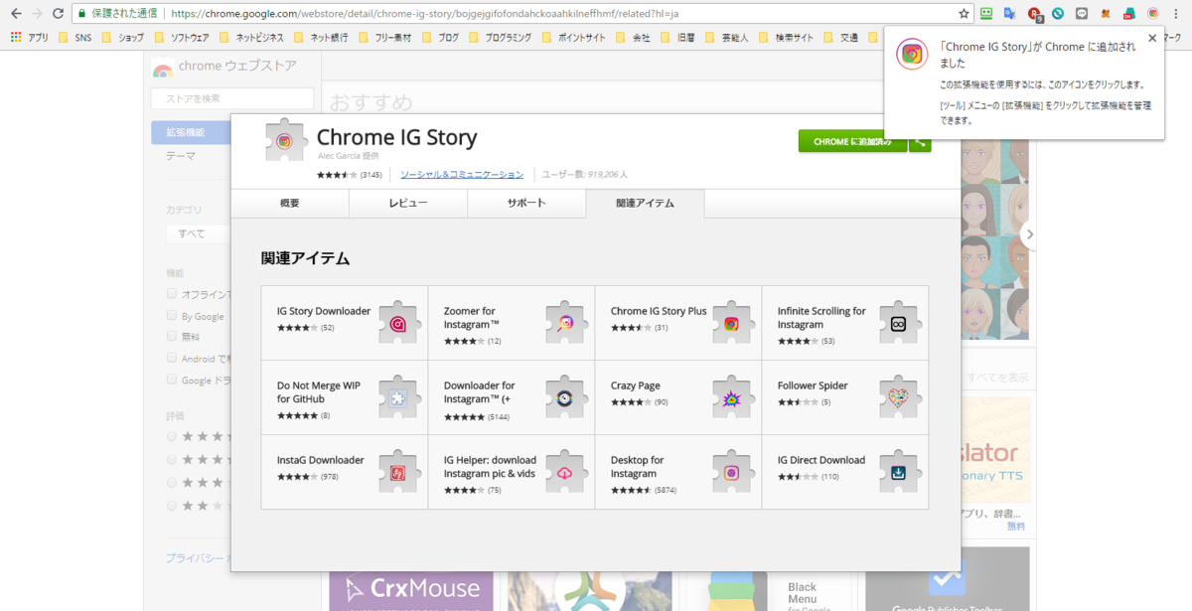Open the Rakuten extension with badge 9
This screenshot has width=1192, height=611.
[1035, 14]
